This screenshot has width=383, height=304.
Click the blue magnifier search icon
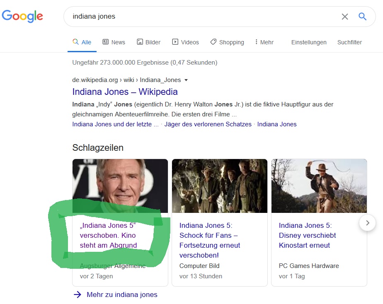[363, 17]
